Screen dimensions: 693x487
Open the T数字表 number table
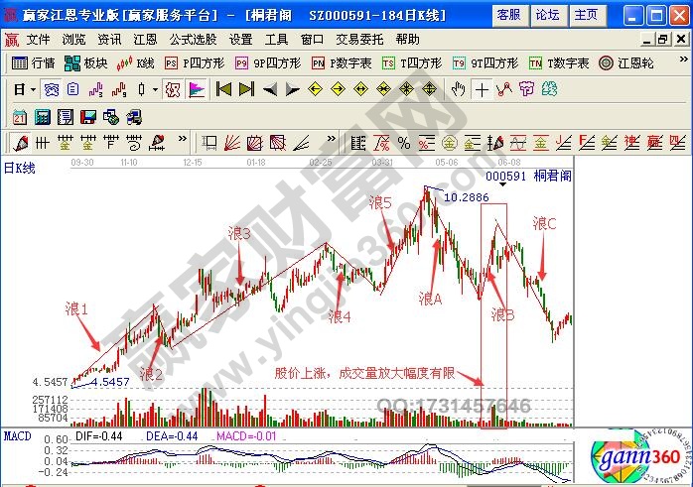[x=559, y=62]
